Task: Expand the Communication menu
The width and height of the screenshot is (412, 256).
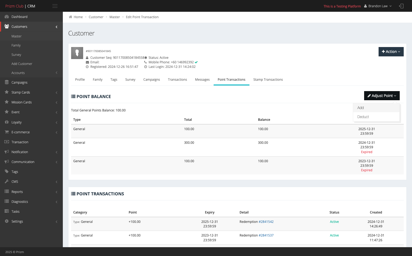Action: click(31, 162)
